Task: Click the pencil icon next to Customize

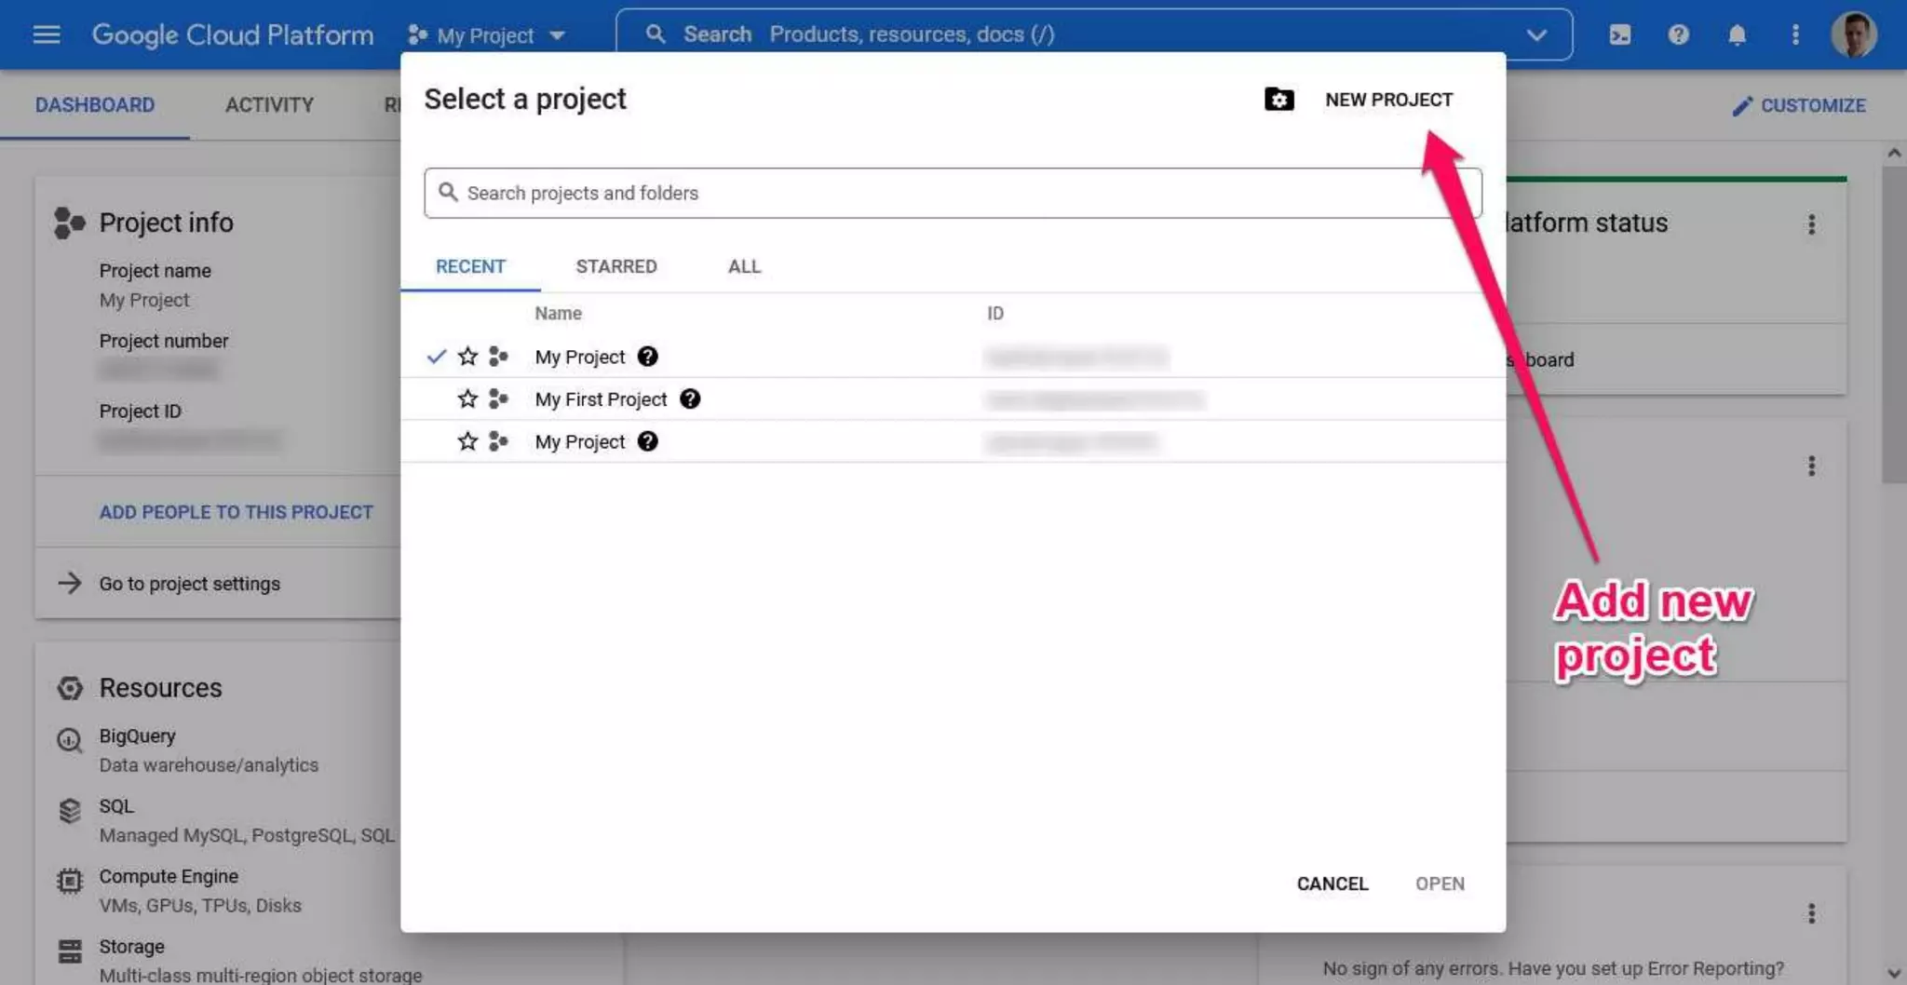Action: click(1741, 106)
